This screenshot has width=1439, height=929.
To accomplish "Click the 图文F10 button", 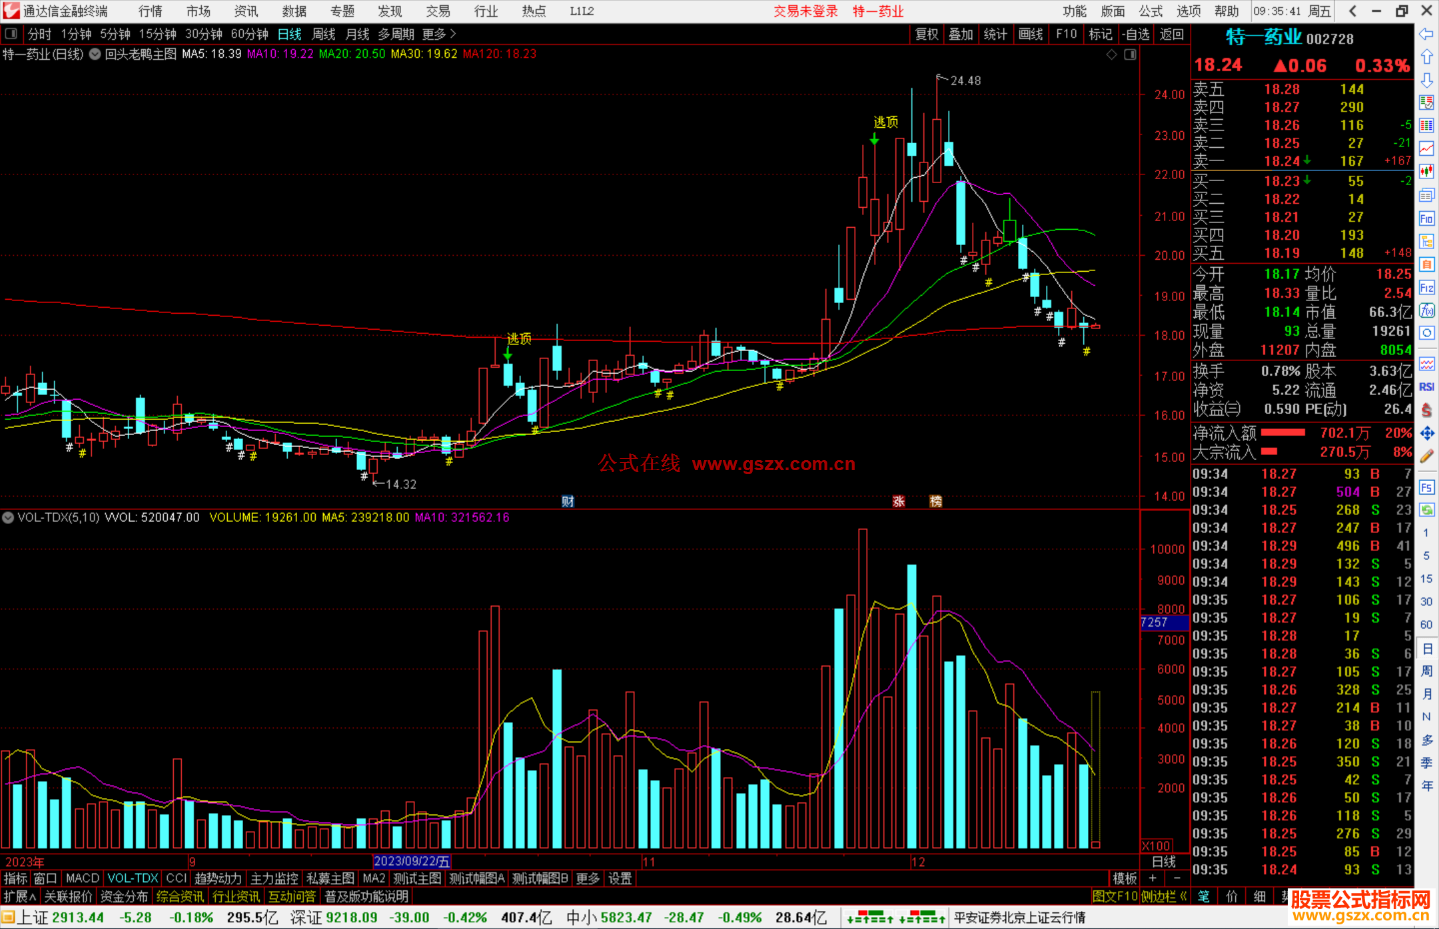I will pos(1115,896).
